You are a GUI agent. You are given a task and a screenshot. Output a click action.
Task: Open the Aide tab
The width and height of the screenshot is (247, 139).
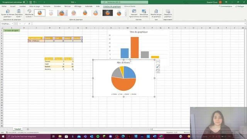(98, 6)
